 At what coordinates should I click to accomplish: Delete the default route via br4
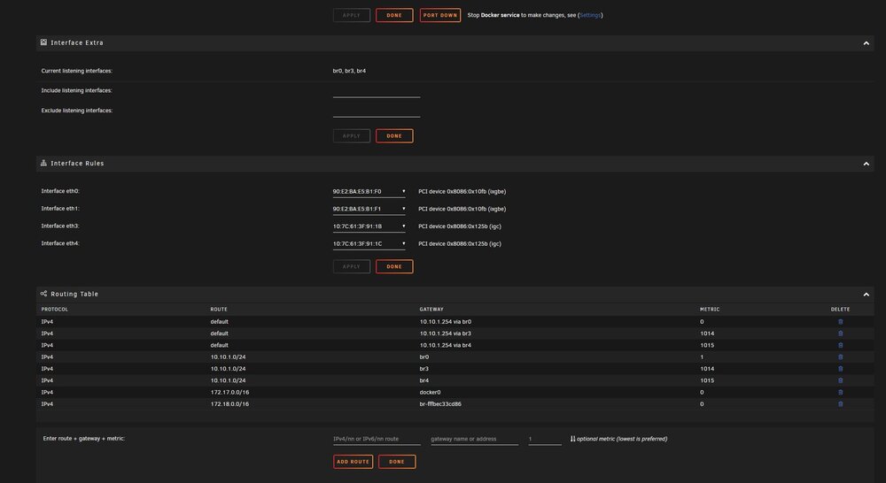(x=840, y=345)
